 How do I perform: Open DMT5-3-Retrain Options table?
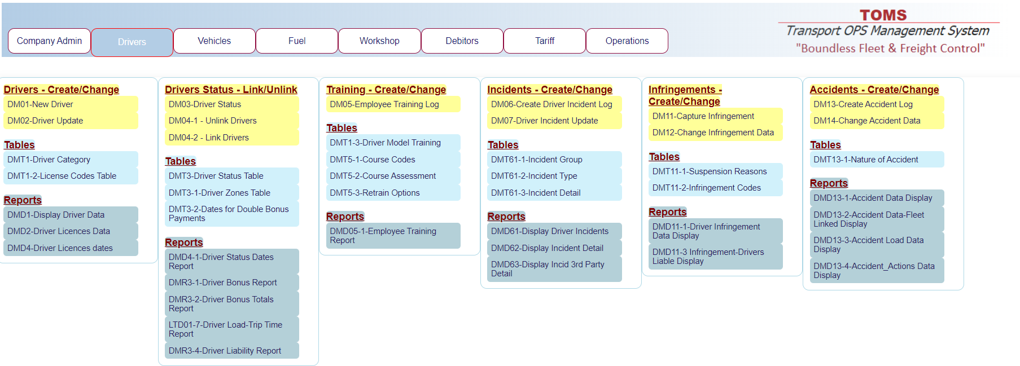pyautogui.click(x=374, y=193)
